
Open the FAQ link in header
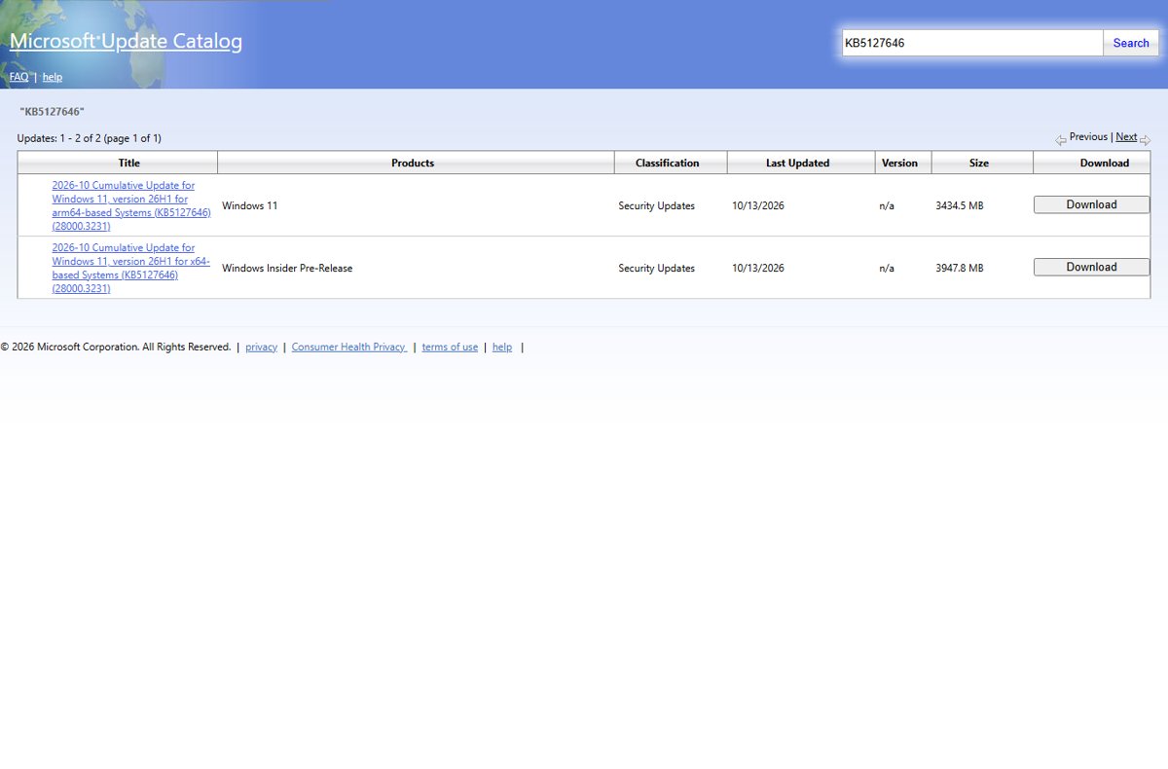(18, 77)
